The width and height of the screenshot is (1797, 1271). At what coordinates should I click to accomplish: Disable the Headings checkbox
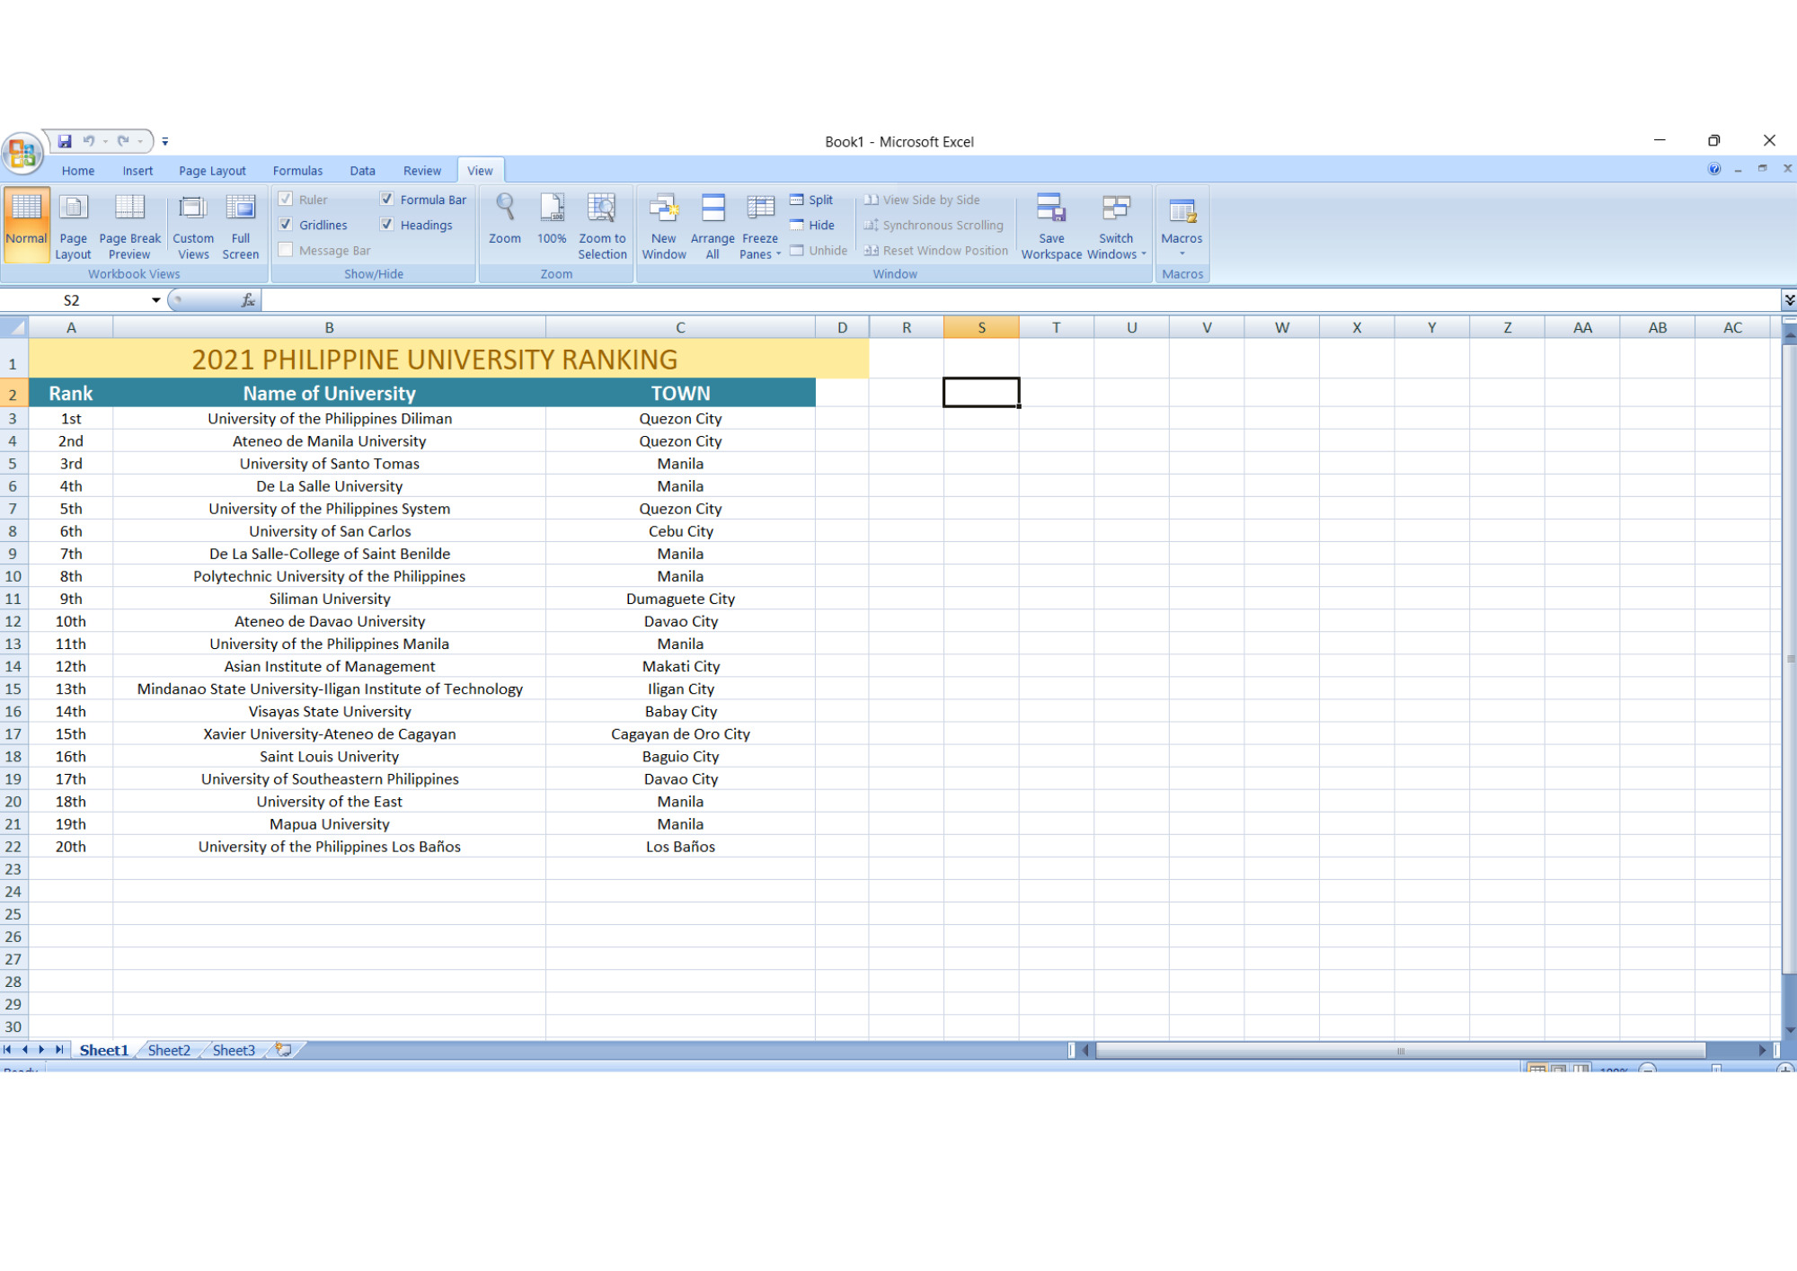click(x=386, y=225)
